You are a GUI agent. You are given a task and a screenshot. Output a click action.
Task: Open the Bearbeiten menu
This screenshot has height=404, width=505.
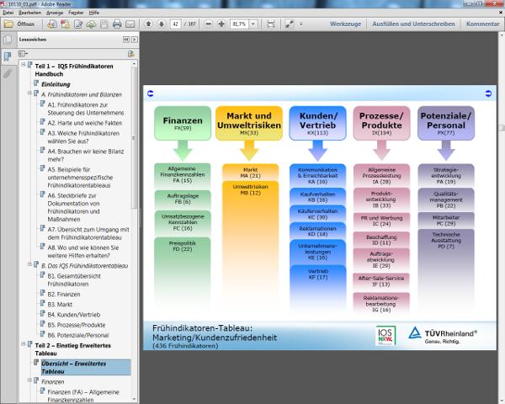point(29,13)
